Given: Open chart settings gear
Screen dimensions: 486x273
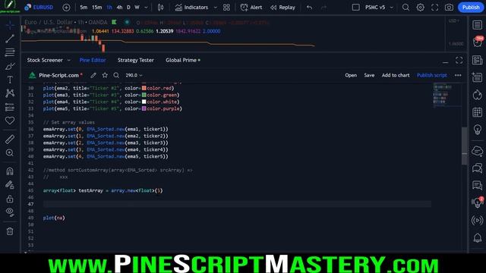Looking at the screenshot, I should (x=420, y=8).
